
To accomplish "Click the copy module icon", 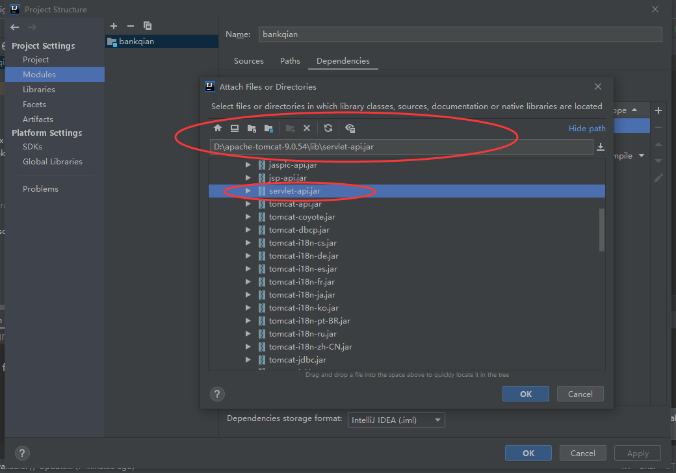I will (148, 26).
